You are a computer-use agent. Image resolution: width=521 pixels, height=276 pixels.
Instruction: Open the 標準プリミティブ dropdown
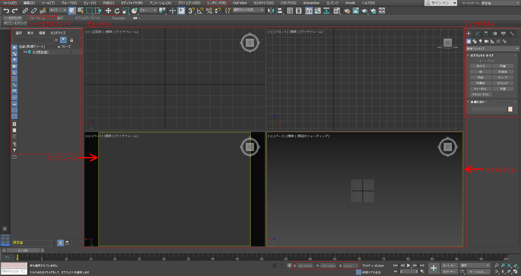pos(493,48)
